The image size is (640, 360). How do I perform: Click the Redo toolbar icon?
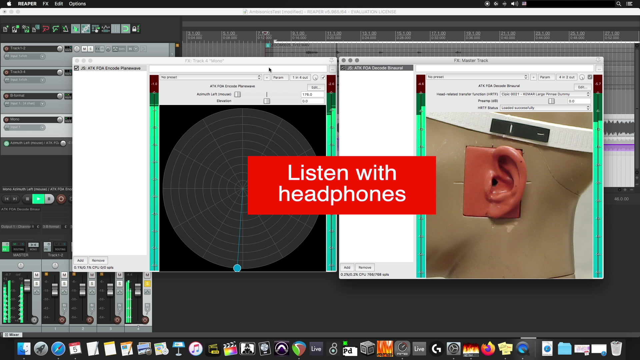tap(56, 29)
